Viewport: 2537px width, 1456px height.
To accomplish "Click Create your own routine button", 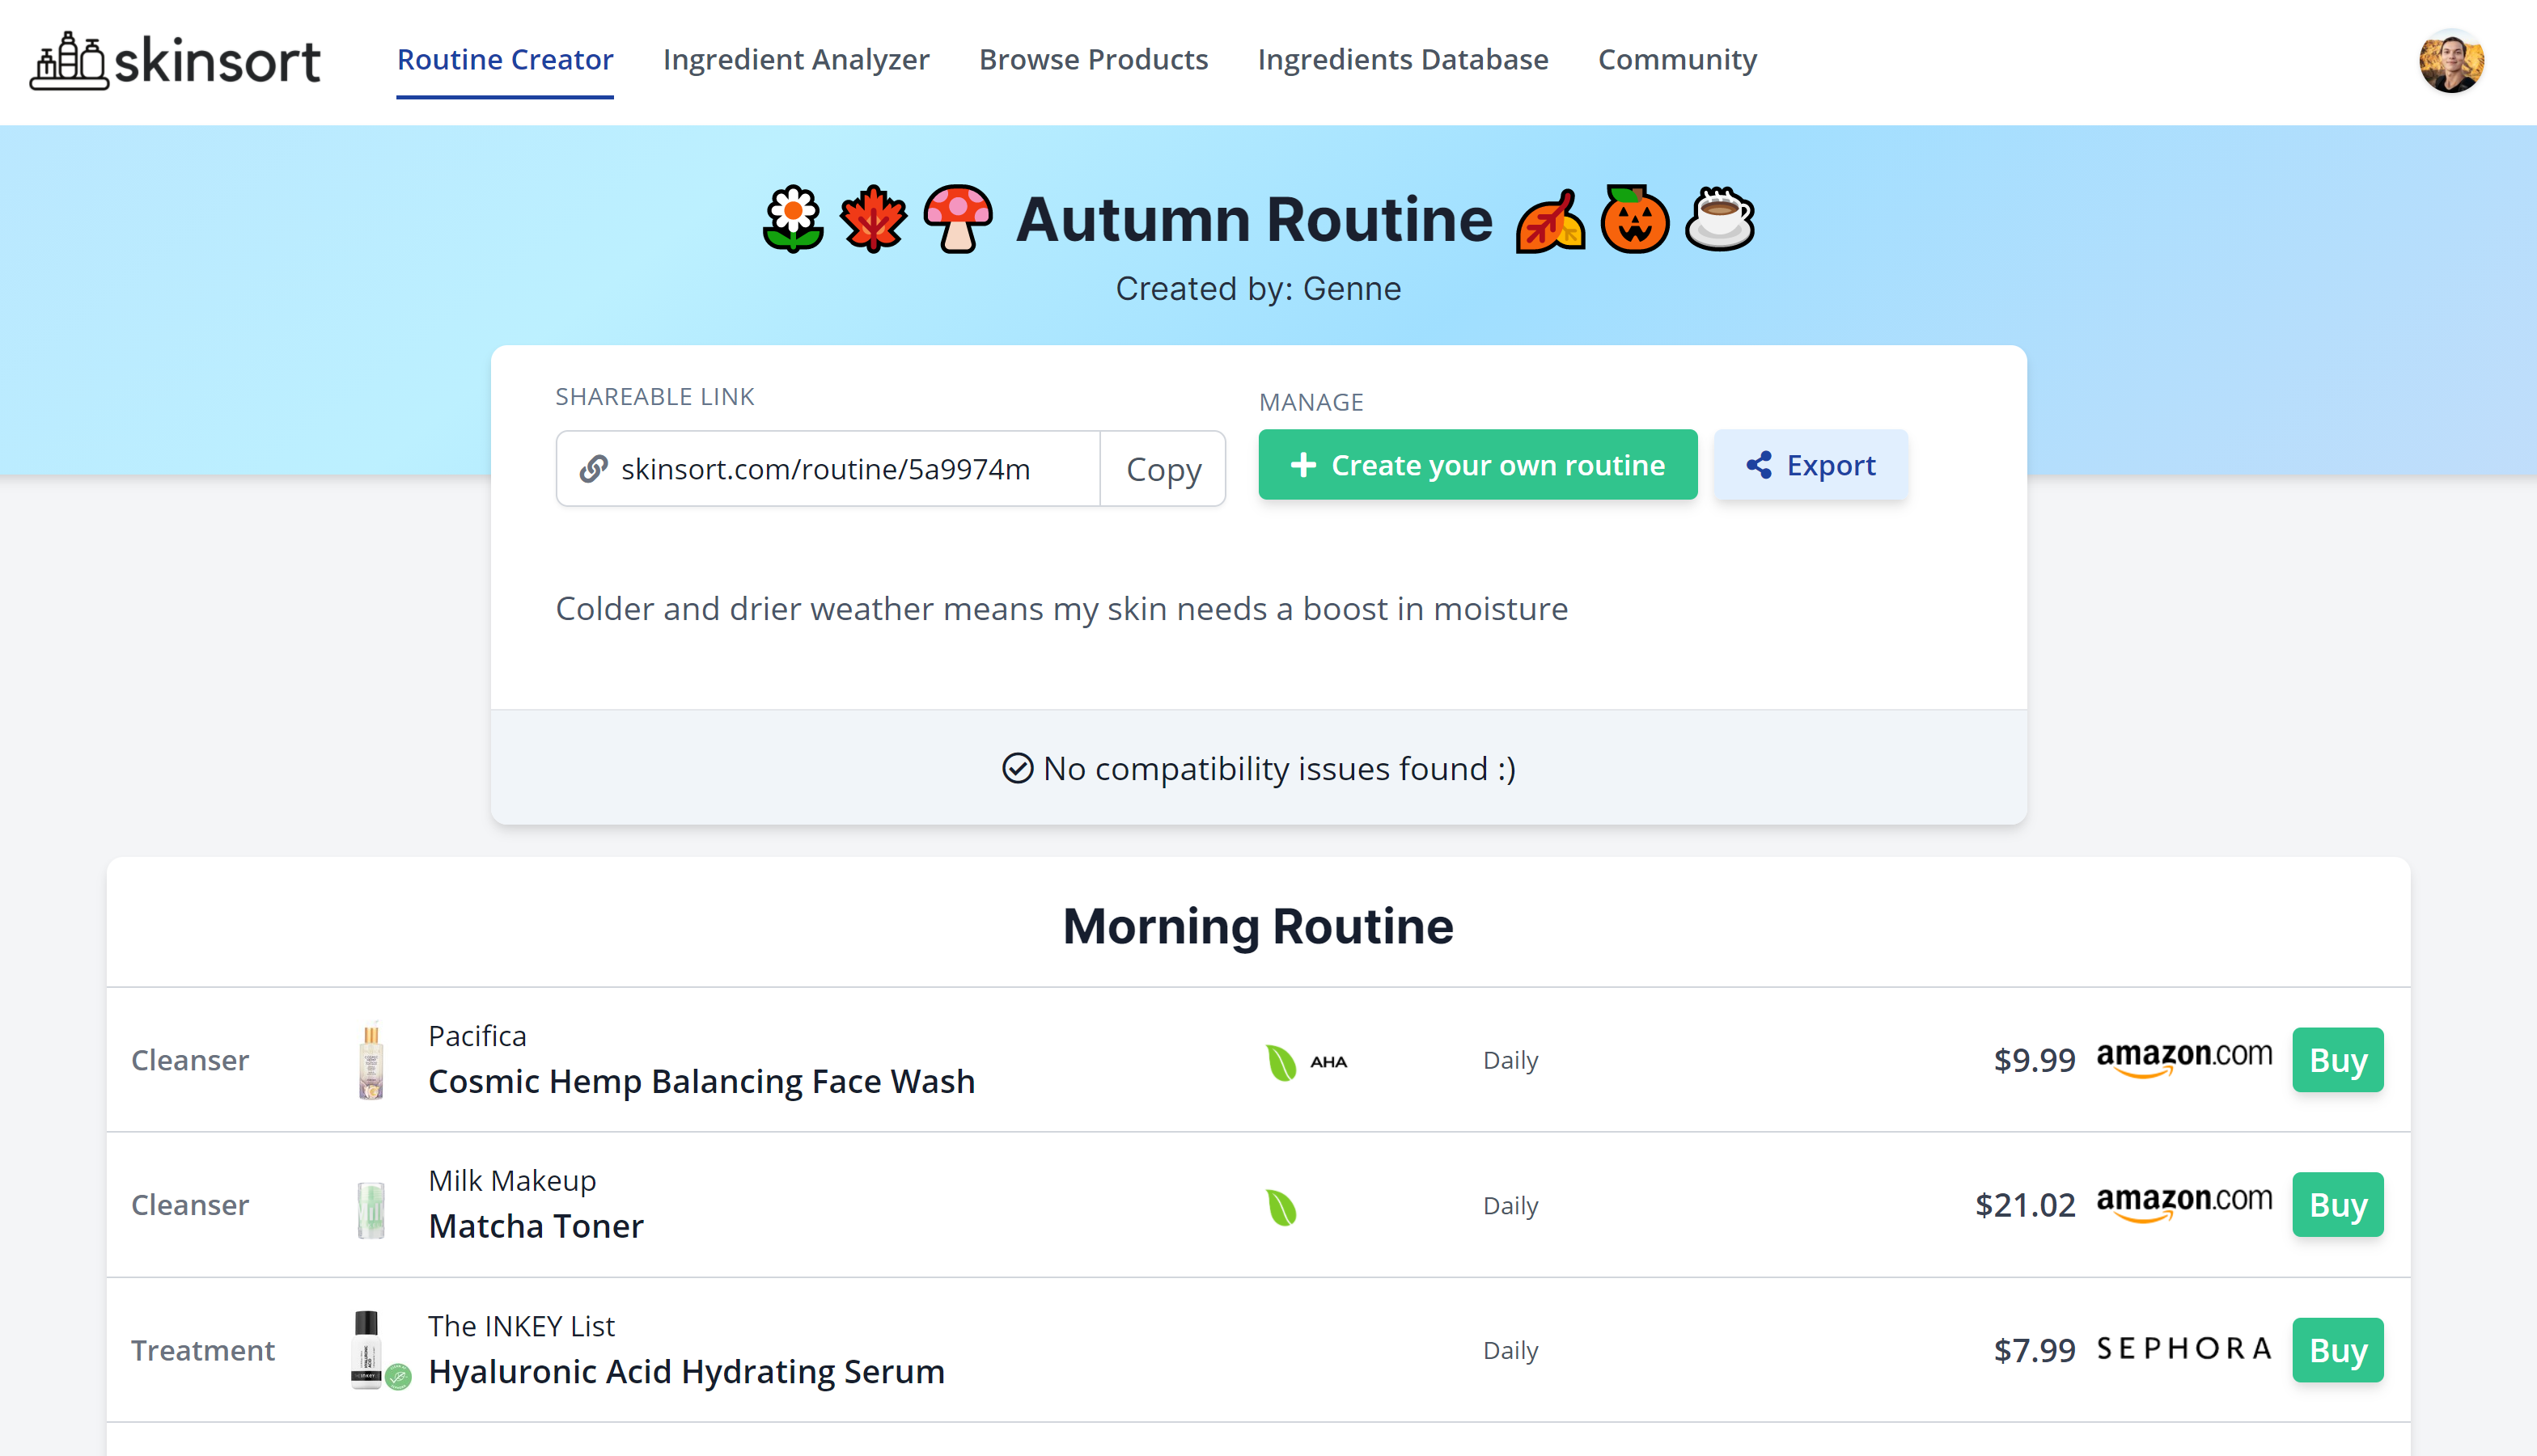I will coord(1477,465).
